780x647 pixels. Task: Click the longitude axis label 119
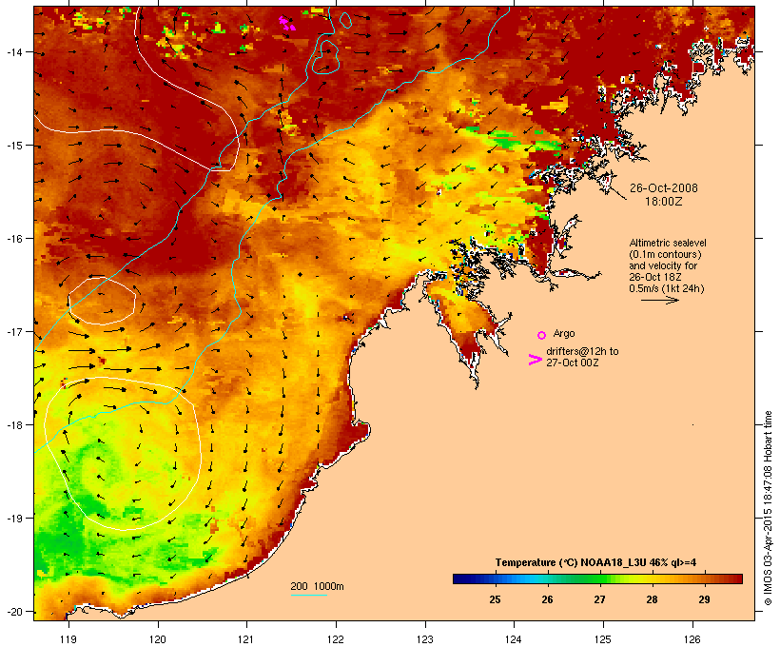tap(68, 639)
